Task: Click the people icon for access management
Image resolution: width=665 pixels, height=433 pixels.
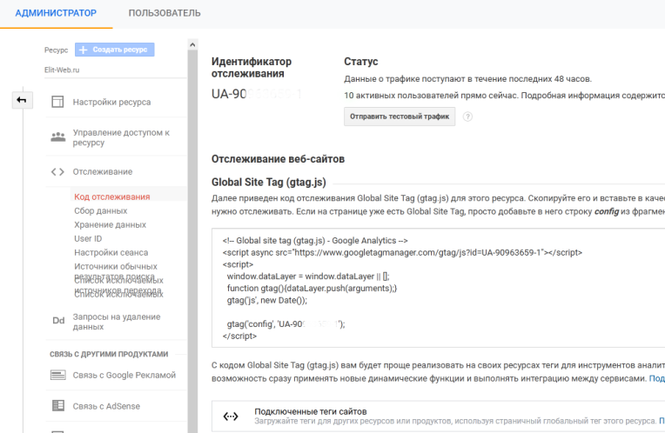Action: [58, 137]
